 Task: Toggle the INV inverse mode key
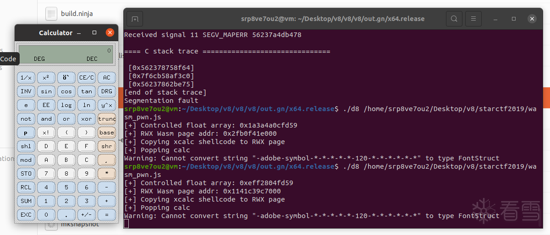[x=26, y=91]
